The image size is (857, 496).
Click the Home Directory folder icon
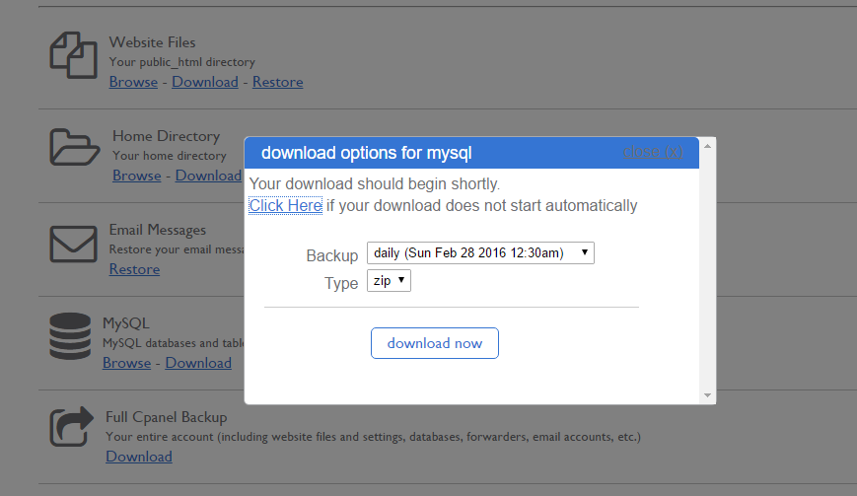pyautogui.click(x=75, y=148)
